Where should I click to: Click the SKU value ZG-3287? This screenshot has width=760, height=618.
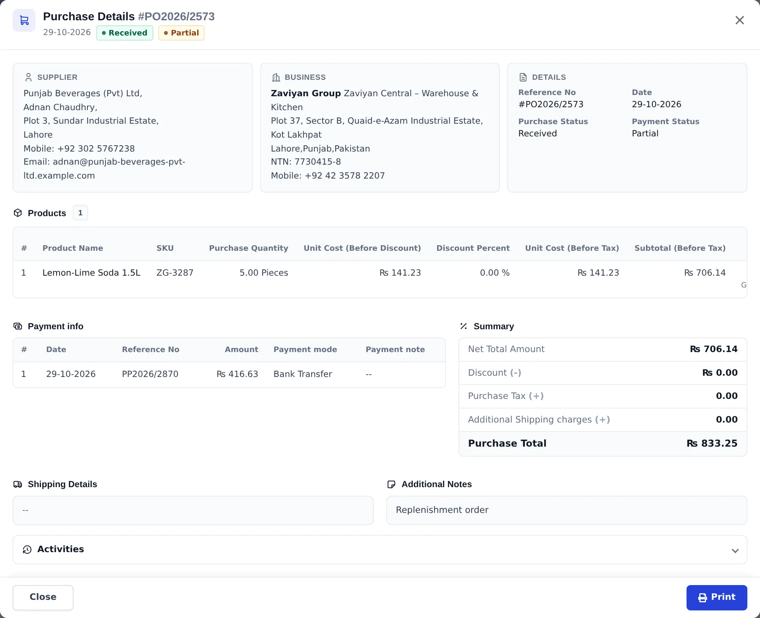pos(175,273)
